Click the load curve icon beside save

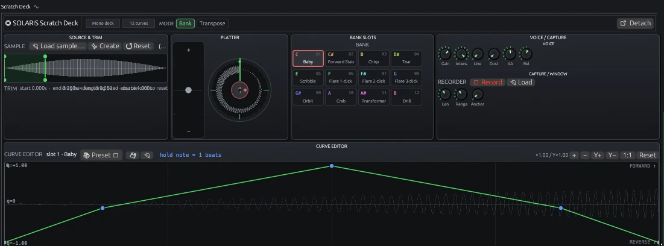tap(147, 156)
